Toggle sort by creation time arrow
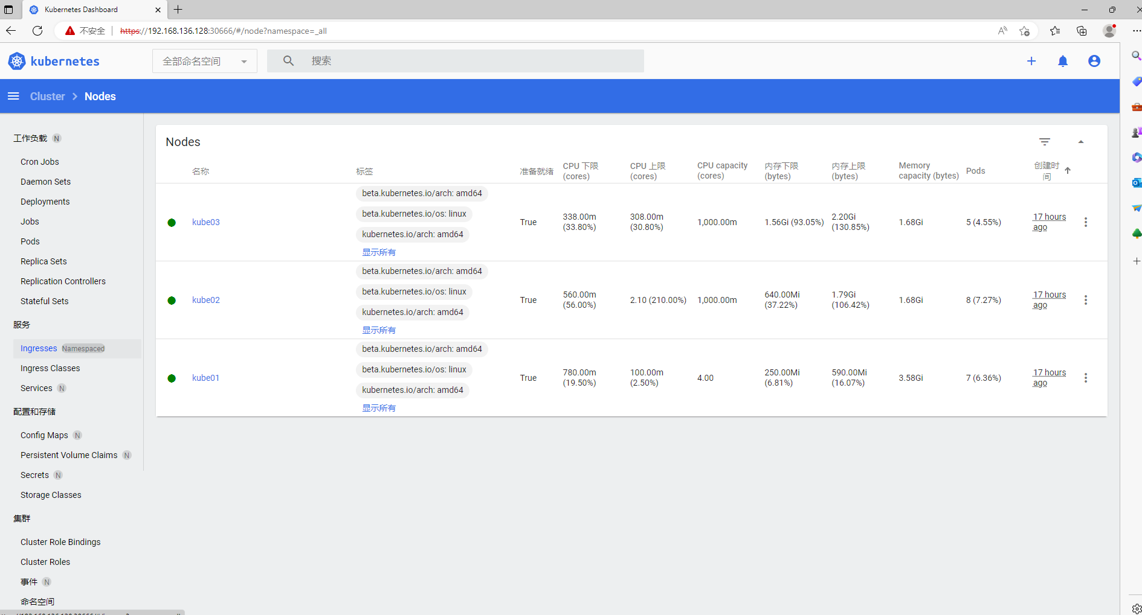 [1068, 171]
